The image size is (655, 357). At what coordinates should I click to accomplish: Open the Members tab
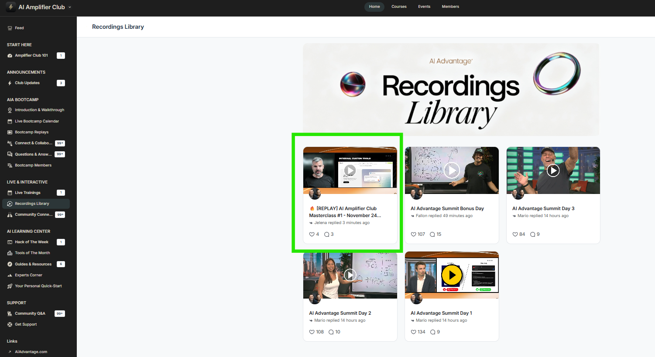click(x=450, y=7)
